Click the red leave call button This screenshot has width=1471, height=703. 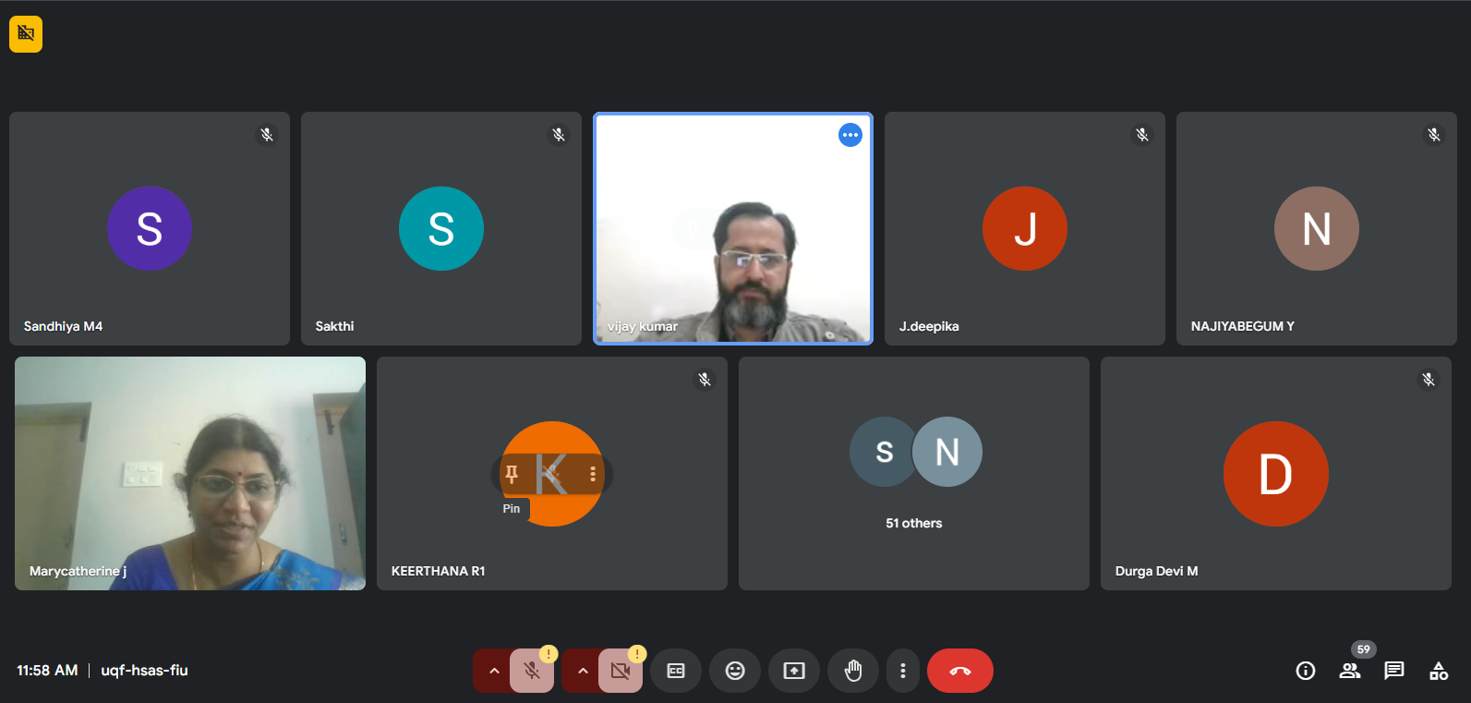[960, 671]
